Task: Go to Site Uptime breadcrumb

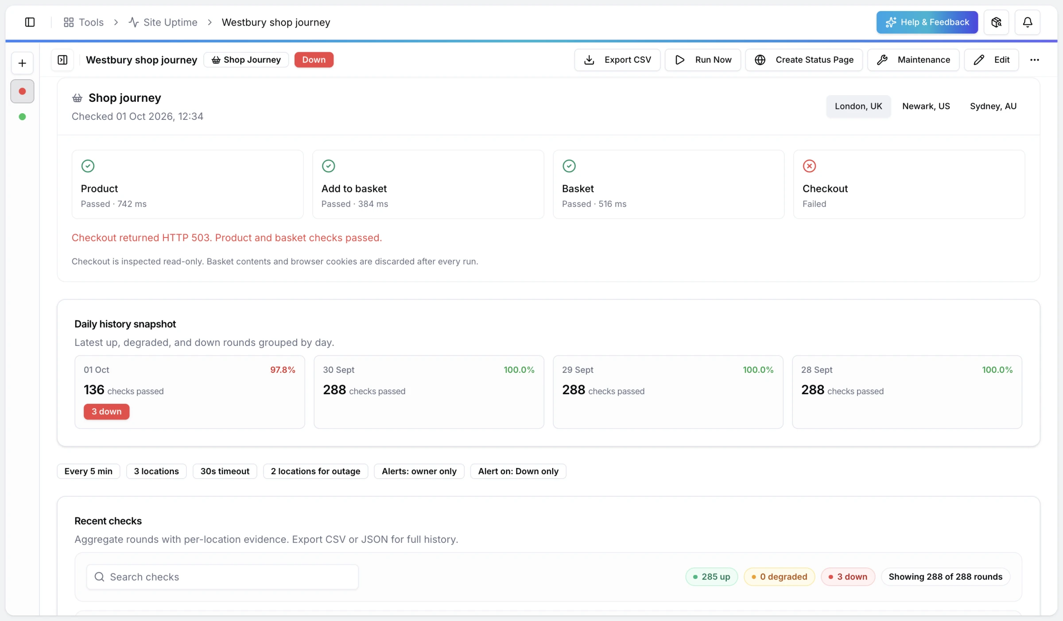Action: (163, 22)
